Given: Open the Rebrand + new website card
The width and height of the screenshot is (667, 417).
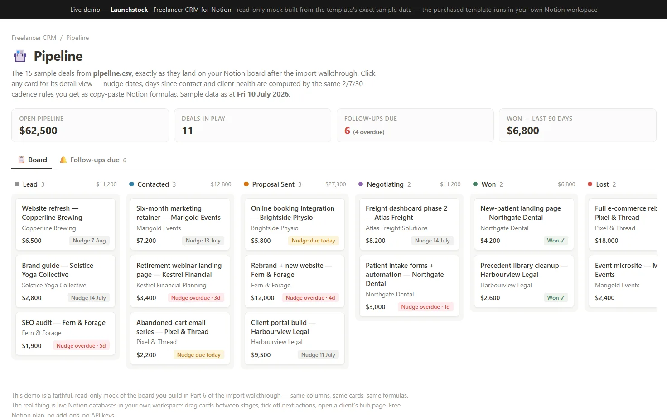Looking at the screenshot, I should click(295, 281).
